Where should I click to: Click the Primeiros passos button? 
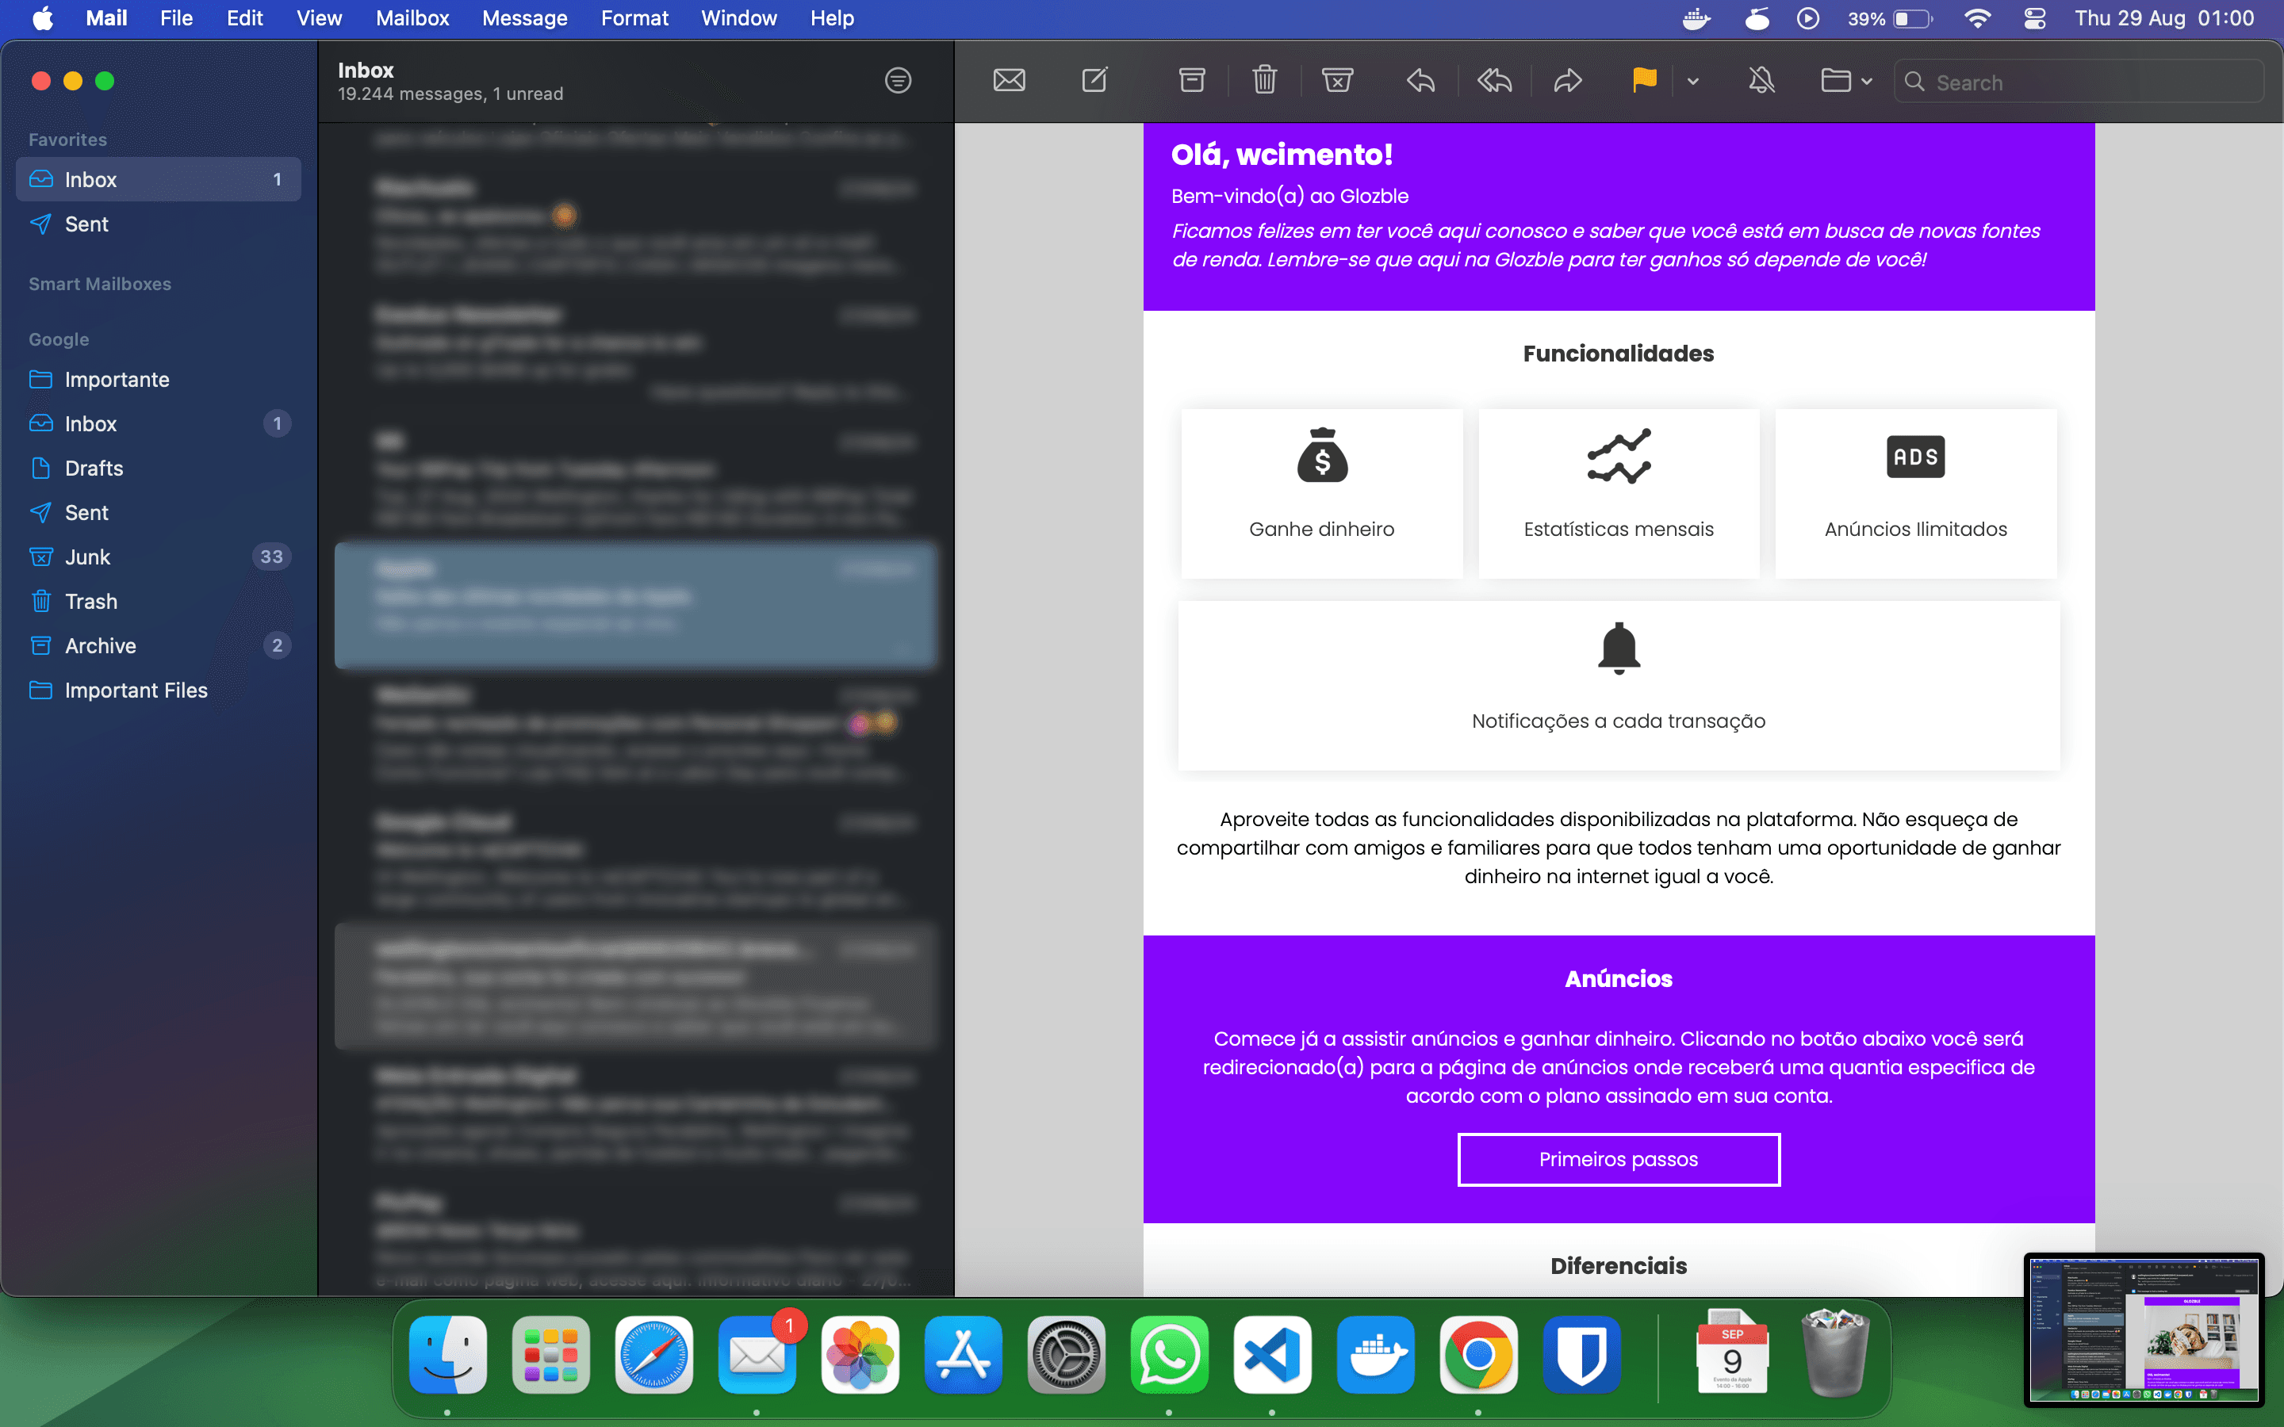[x=1619, y=1159]
